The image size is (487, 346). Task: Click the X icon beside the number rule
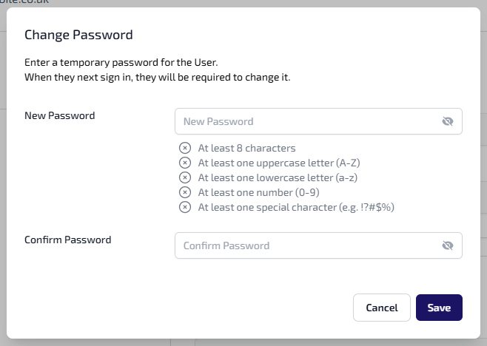point(185,192)
